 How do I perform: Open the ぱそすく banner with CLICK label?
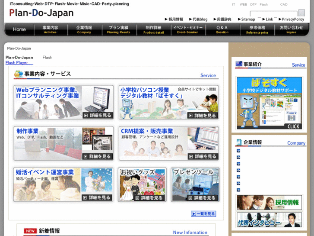[x=270, y=103]
